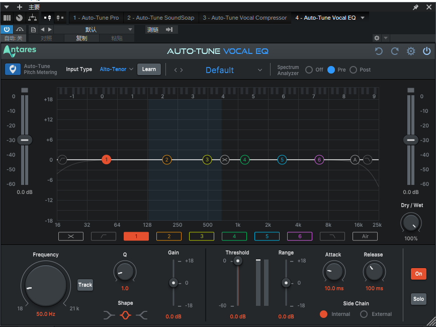
Task: Select EQ band node 5 on graph
Action: tap(282, 160)
